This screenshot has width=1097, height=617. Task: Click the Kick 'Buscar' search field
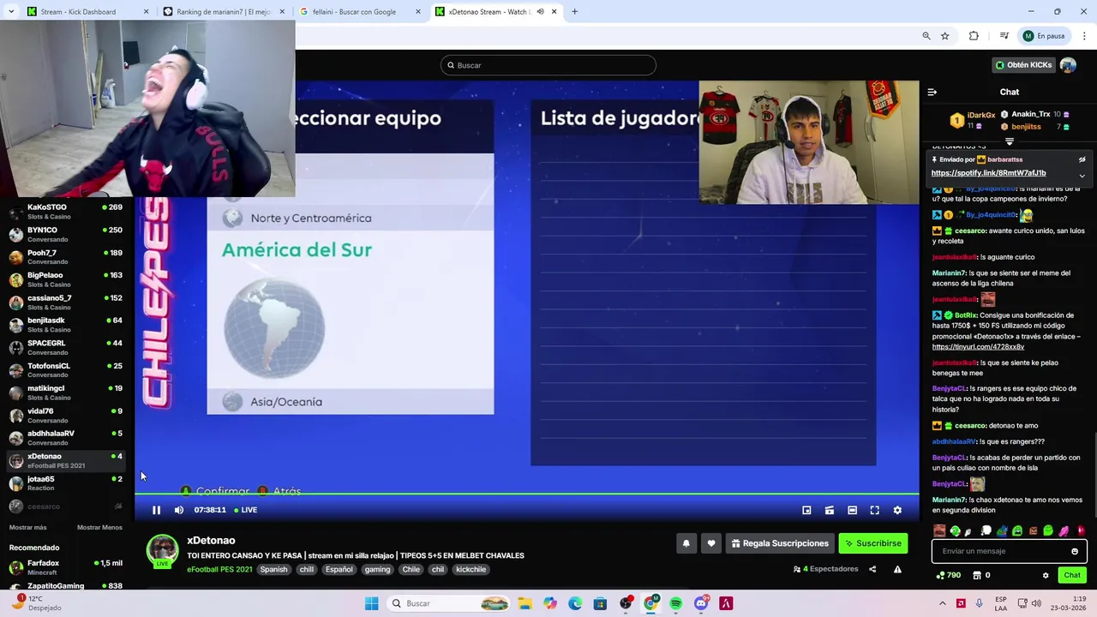[548, 65]
